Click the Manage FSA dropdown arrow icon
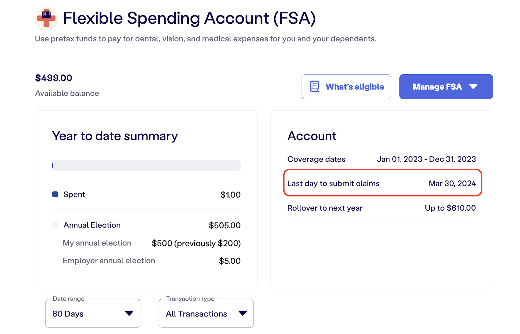Viewport: 520px width, 334px height. point(473,87)
